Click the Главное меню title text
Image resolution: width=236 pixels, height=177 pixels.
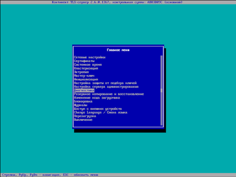point(118,50)
